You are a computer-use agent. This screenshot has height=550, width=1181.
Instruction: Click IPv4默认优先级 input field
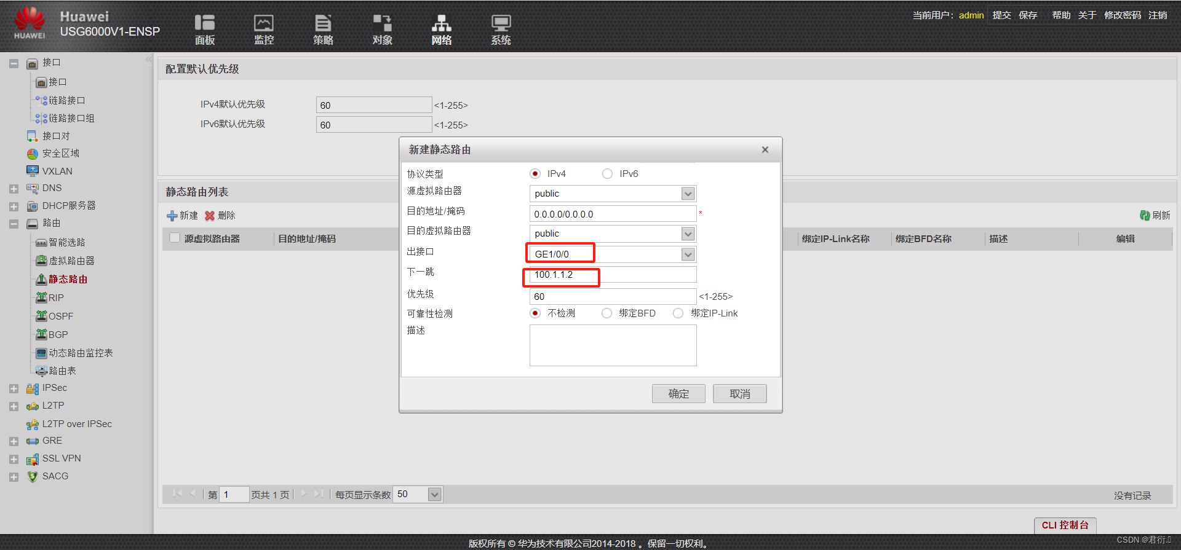pyautogui.click(x=374, y=105)
